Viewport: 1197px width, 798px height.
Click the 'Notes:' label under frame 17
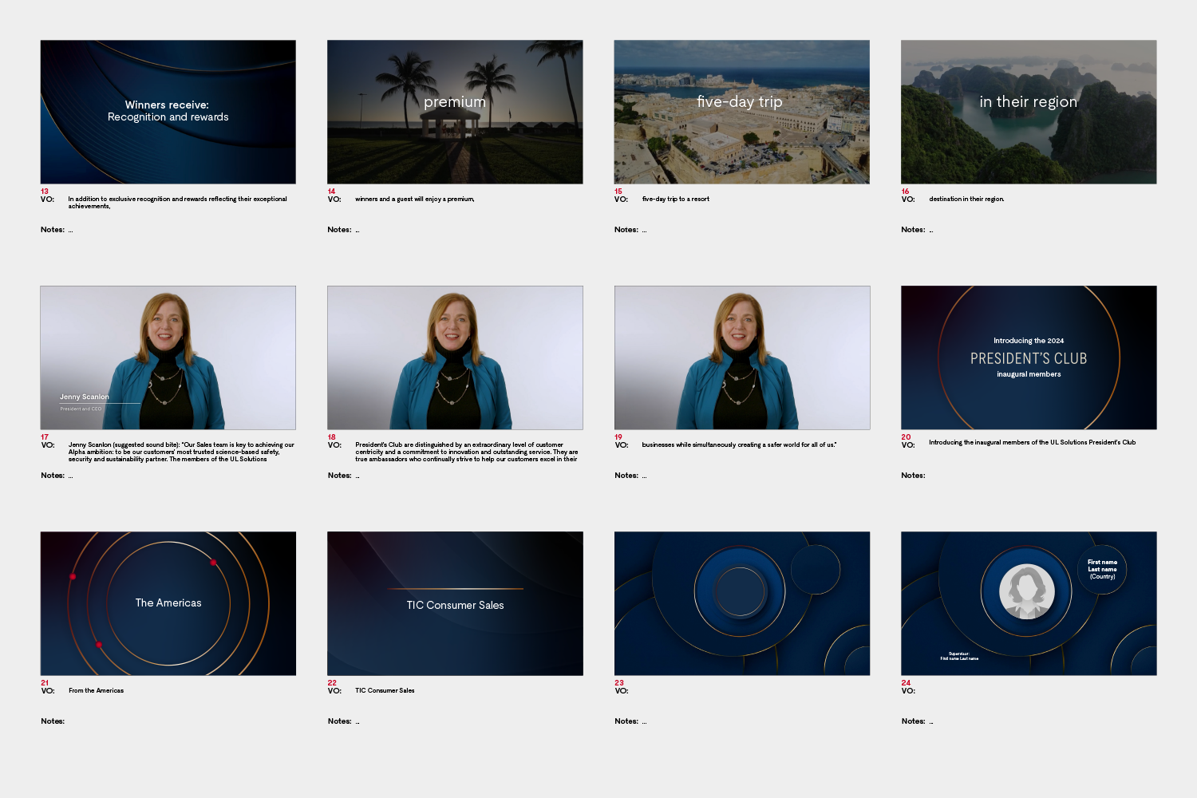[x=53, y=476]
